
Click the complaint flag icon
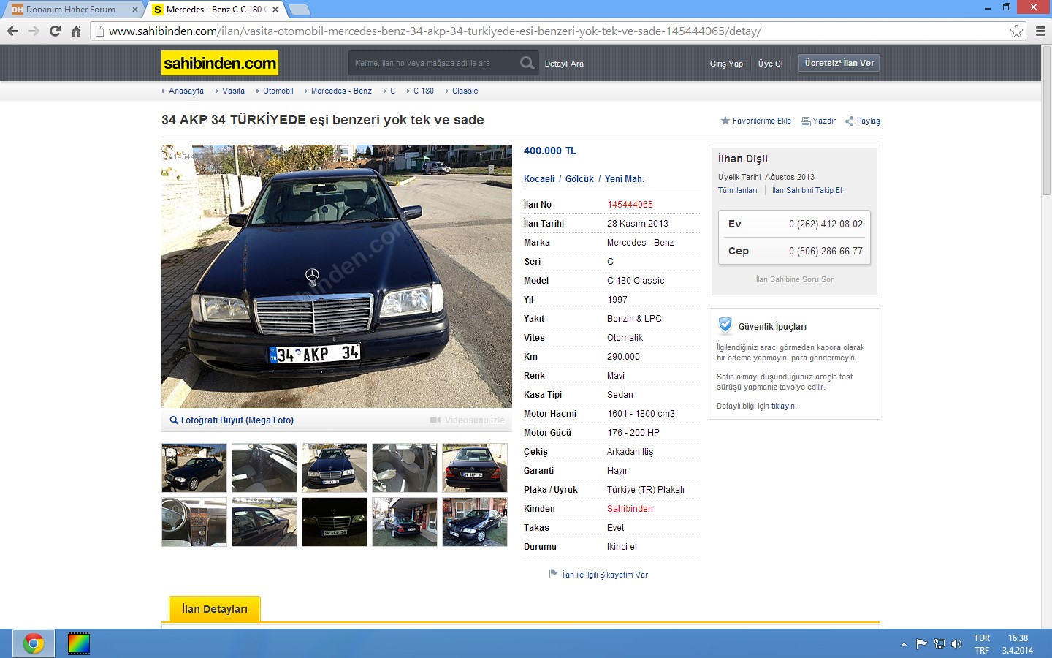[553, 574]
